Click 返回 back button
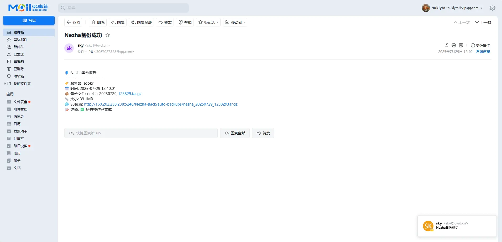Image resolution: width=502 pixels, height=242 pixels. pyautogui.click(x=73, y=22)
